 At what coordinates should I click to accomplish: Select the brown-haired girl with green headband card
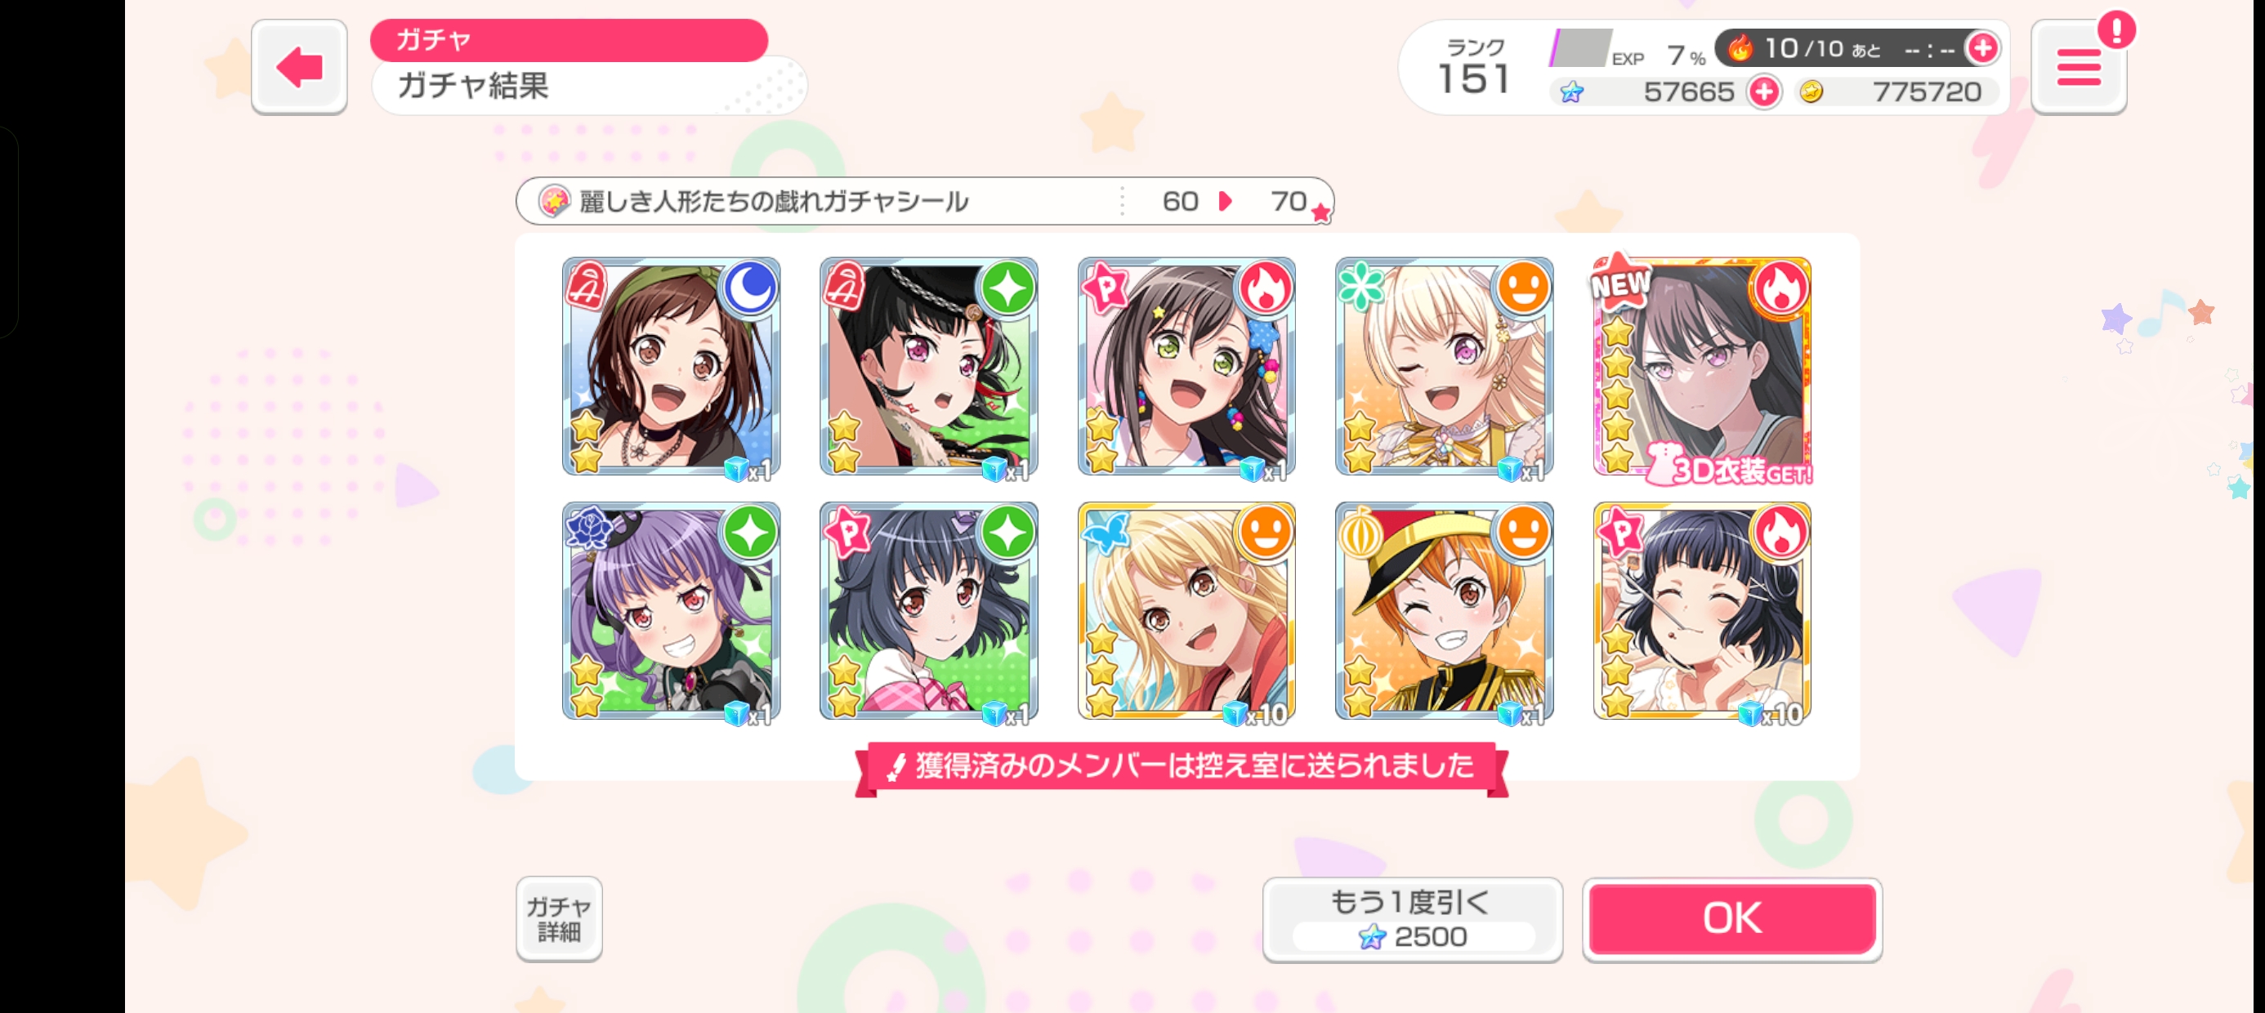coord(671,368)
